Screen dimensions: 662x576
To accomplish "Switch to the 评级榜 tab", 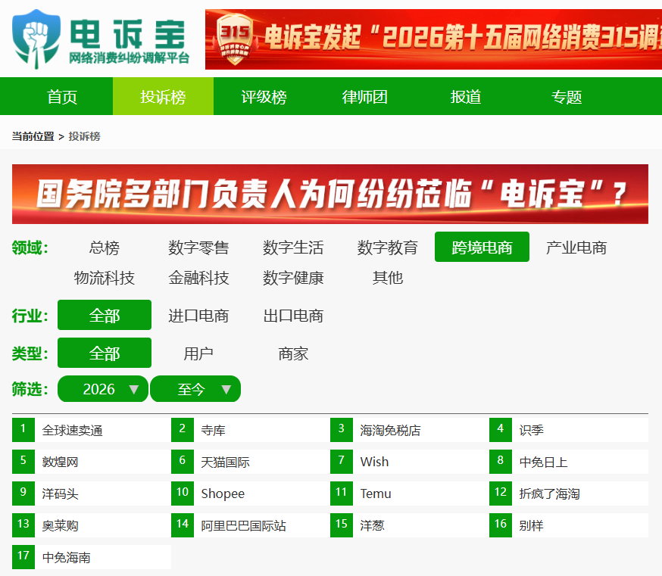I will [x=264, y=97].
